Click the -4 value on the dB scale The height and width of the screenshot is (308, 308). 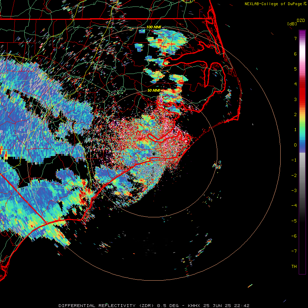coord(294,206)
